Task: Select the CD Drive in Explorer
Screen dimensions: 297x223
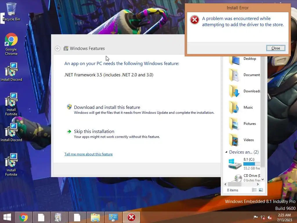Action: (244, 178)
